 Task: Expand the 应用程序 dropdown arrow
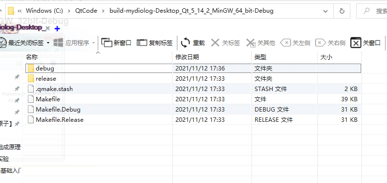93,43
